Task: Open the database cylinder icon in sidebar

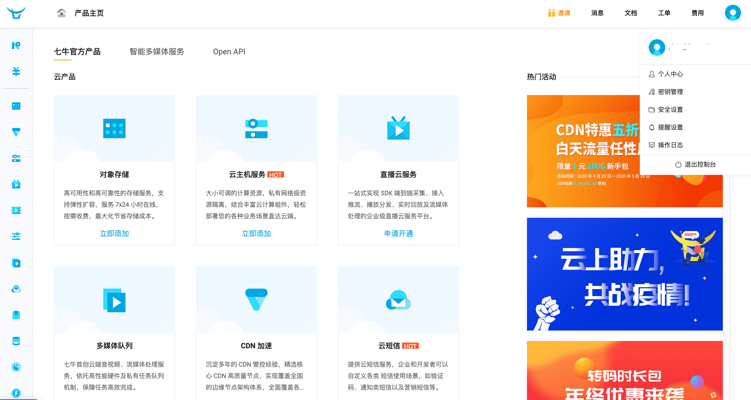Action: [16, 341]
